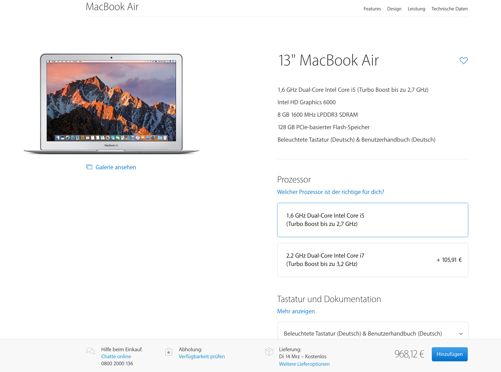
Task: Start a chat via Chatte online
Action: pos(116,356)
